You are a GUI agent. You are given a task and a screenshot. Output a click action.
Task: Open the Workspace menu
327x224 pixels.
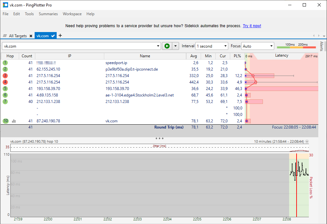(x=72, y=14)
